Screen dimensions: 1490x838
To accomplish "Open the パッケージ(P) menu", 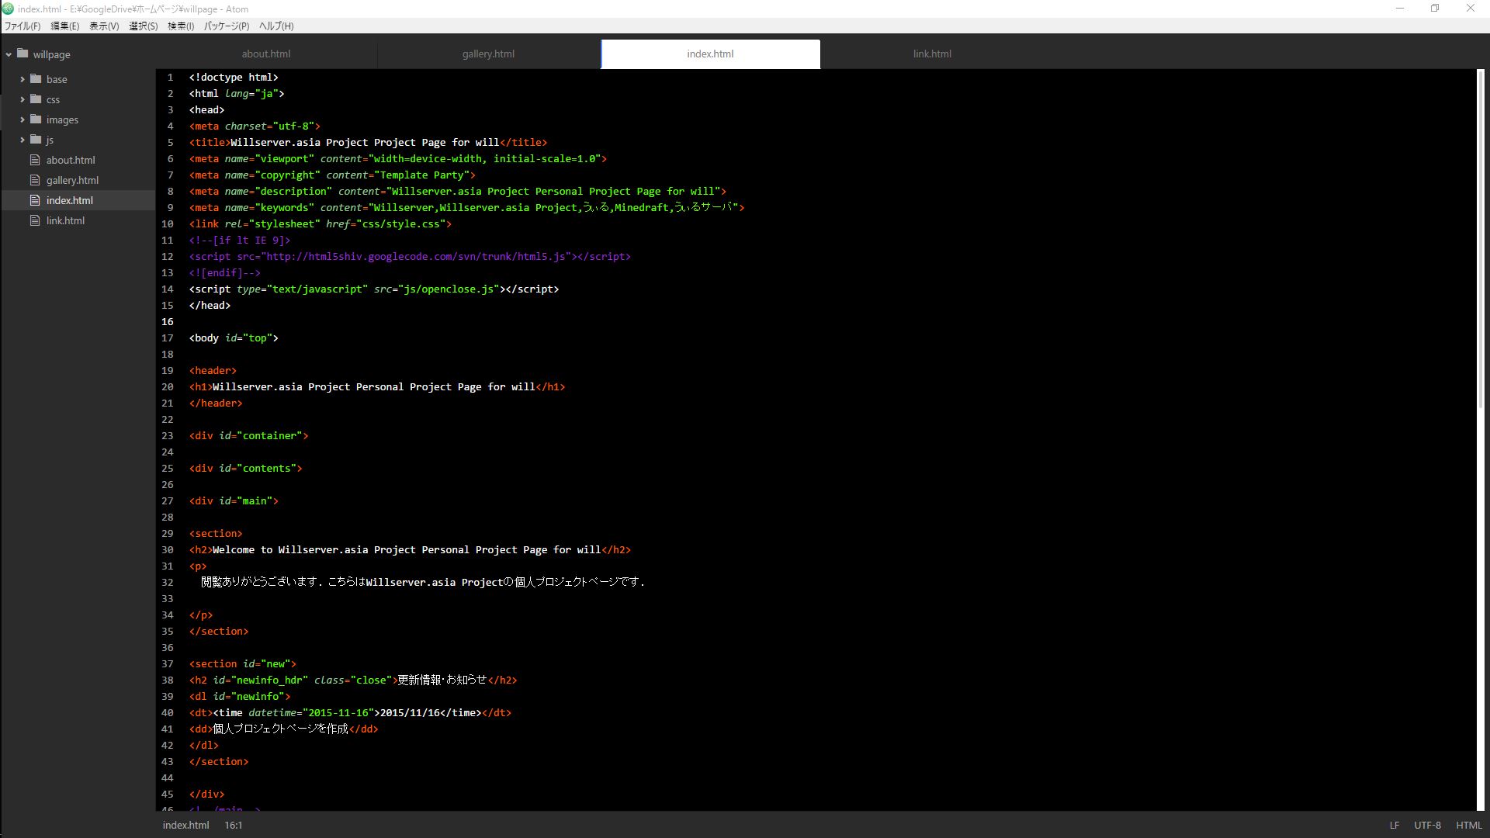I will pos(227,26).
